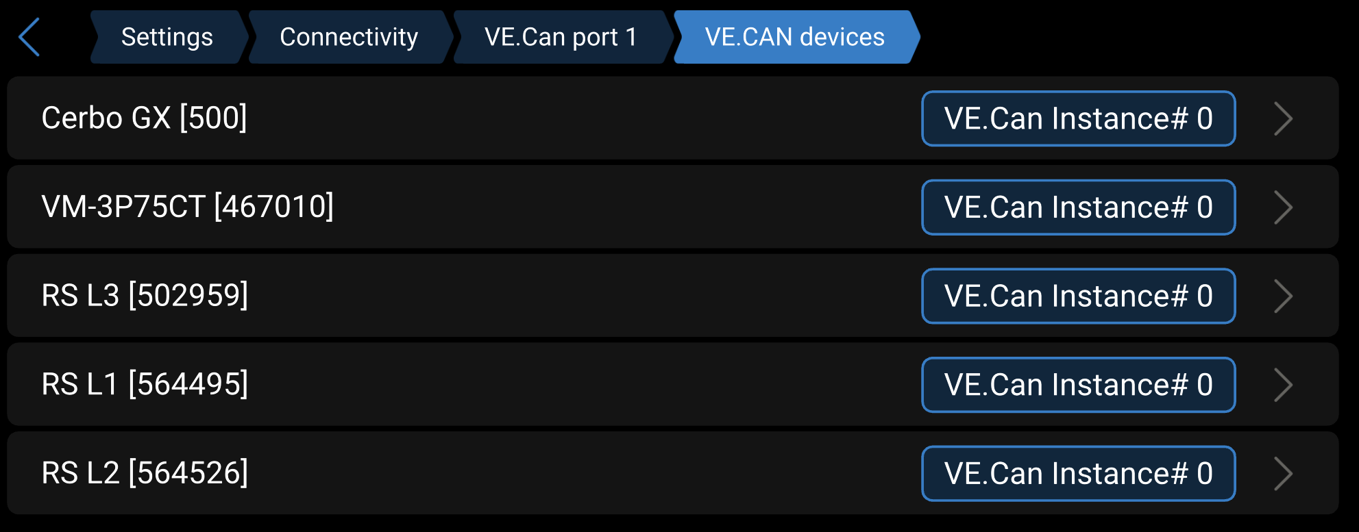Edit VE.Can Instance for Cerbo GX
Image resolution: width=1359 pixels, height=532 pixels.
coord(1078,118)
